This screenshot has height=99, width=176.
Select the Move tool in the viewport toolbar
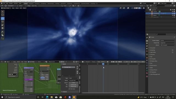2,18
